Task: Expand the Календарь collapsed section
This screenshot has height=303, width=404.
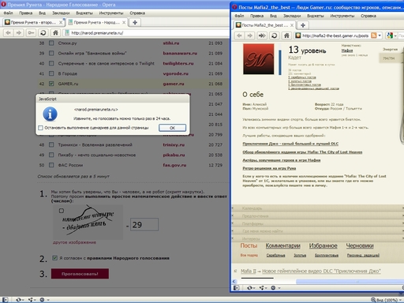Action: coord(252,208)
